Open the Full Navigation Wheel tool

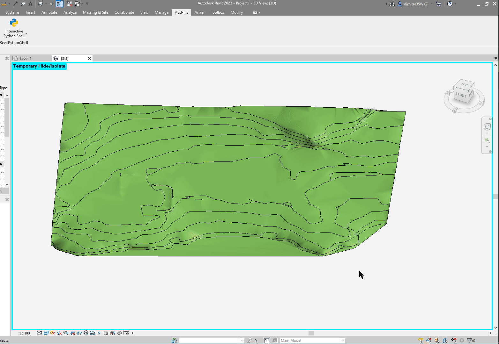tap(487, 127)
